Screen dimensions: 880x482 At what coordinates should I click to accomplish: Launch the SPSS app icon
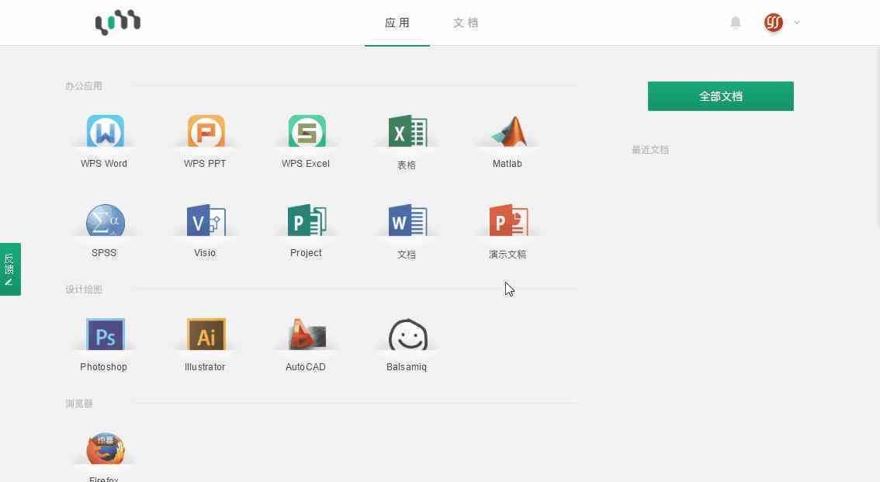[105, 220]
